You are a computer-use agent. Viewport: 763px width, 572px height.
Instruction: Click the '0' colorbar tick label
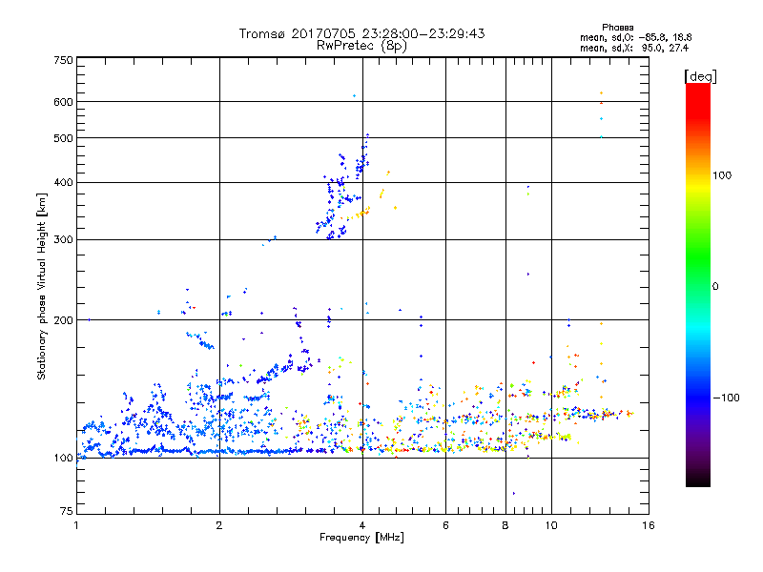pyautogui.click(x=715, y=286)
